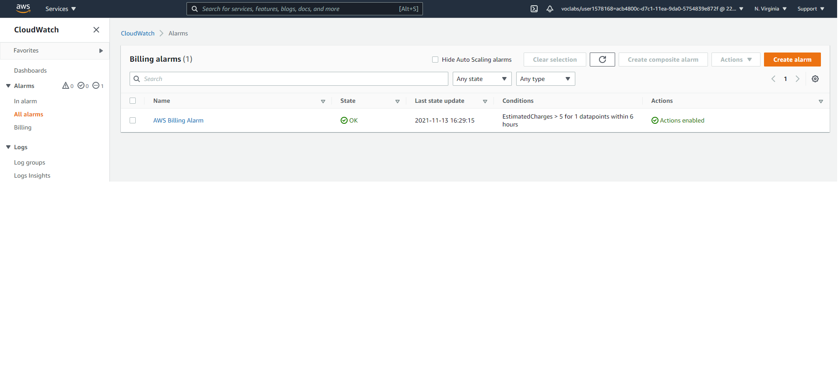The image size is (838, 382).
Task: Sort by State column arrow
Action: [x=398, y=101]
